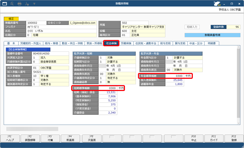
Task: Open the print preview magnifier icon
Action: [12, 4]
